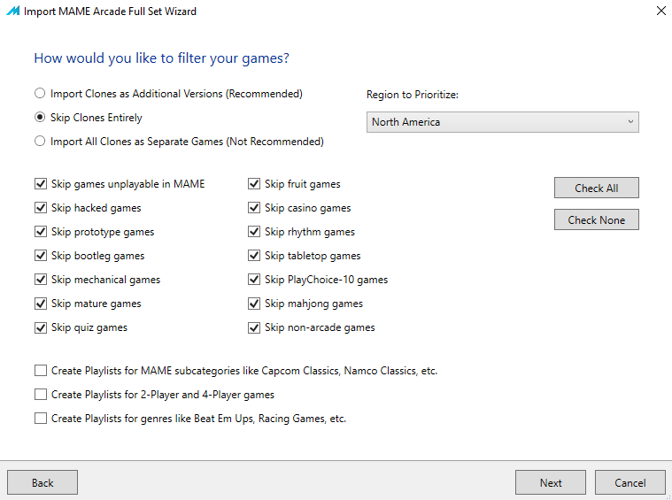
Task: Disable Skip PlayChoice-10 games
Action: coord(254,280)
